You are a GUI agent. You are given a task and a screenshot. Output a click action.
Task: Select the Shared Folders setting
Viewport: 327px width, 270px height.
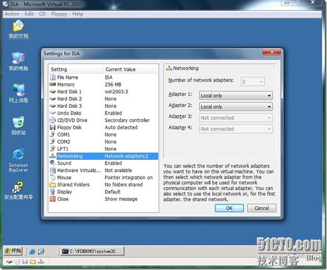click(103, 184)
